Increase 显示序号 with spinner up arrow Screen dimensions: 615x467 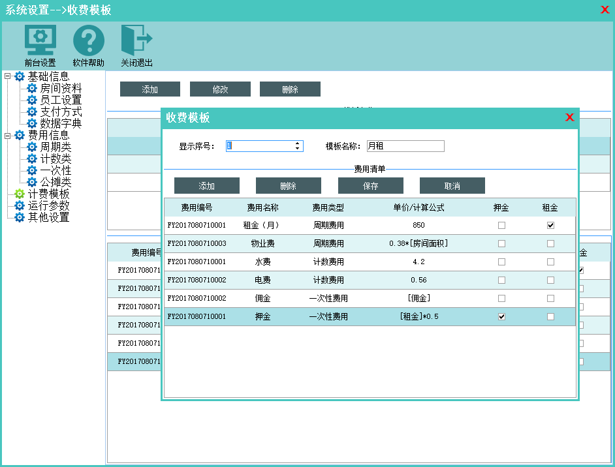pyautogui.click(x=298, y=143)
